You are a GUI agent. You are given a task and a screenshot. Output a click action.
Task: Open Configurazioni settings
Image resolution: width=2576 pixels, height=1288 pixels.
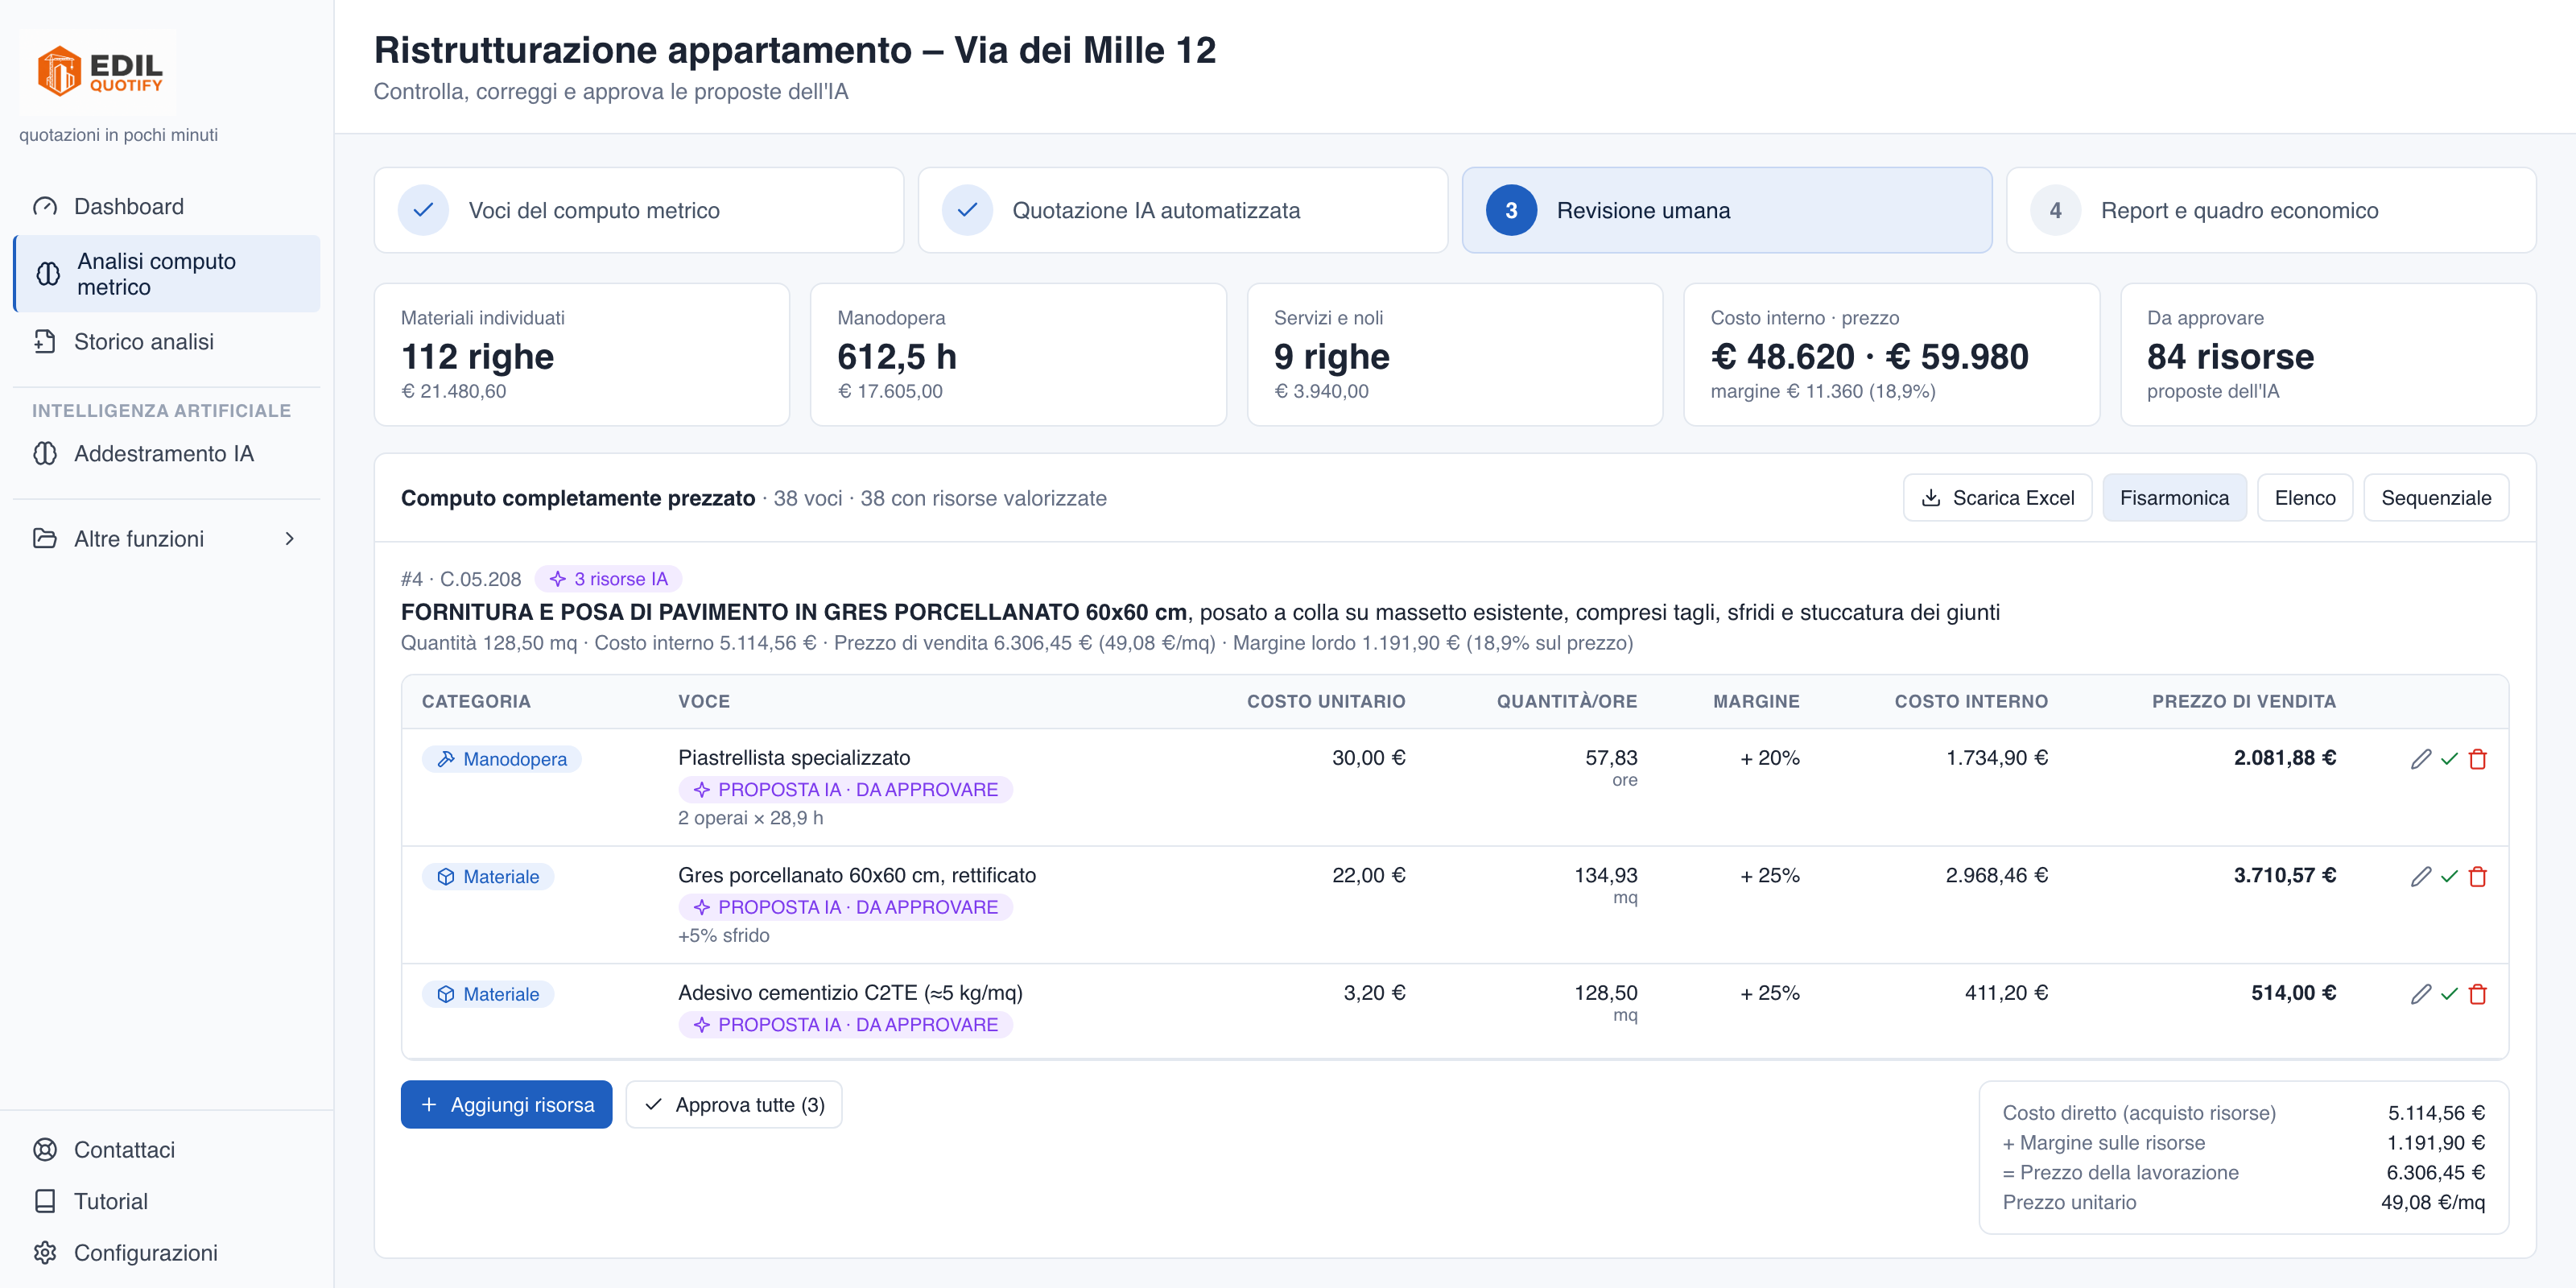[x=167, y=1253]
